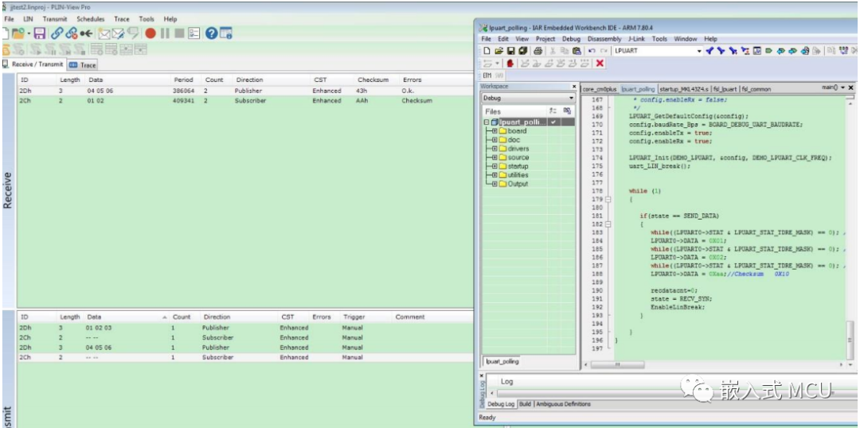Switch to the Trace tab
The height and width of the screenshot is (428, 860).
click(82, 64)
